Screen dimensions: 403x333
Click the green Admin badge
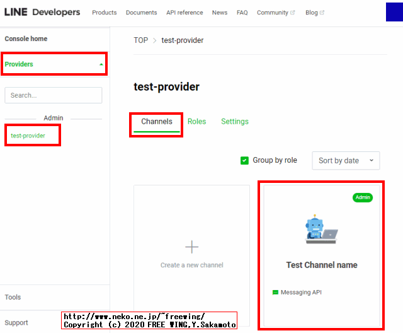(x=363, y=197)
